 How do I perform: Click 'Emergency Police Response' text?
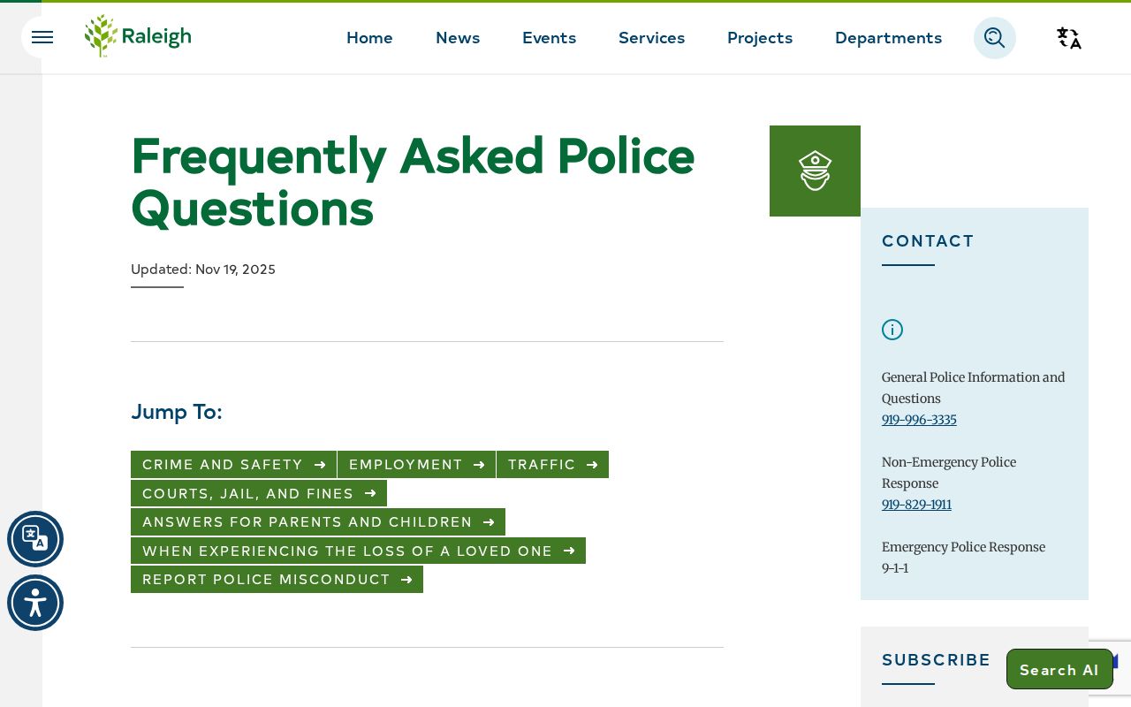[x=963, y=547]
